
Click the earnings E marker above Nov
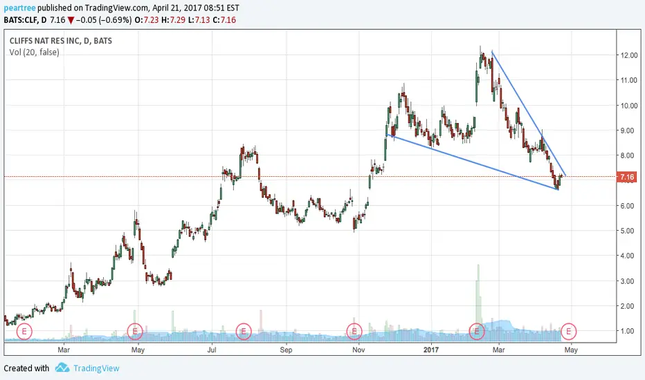point(354,331)
